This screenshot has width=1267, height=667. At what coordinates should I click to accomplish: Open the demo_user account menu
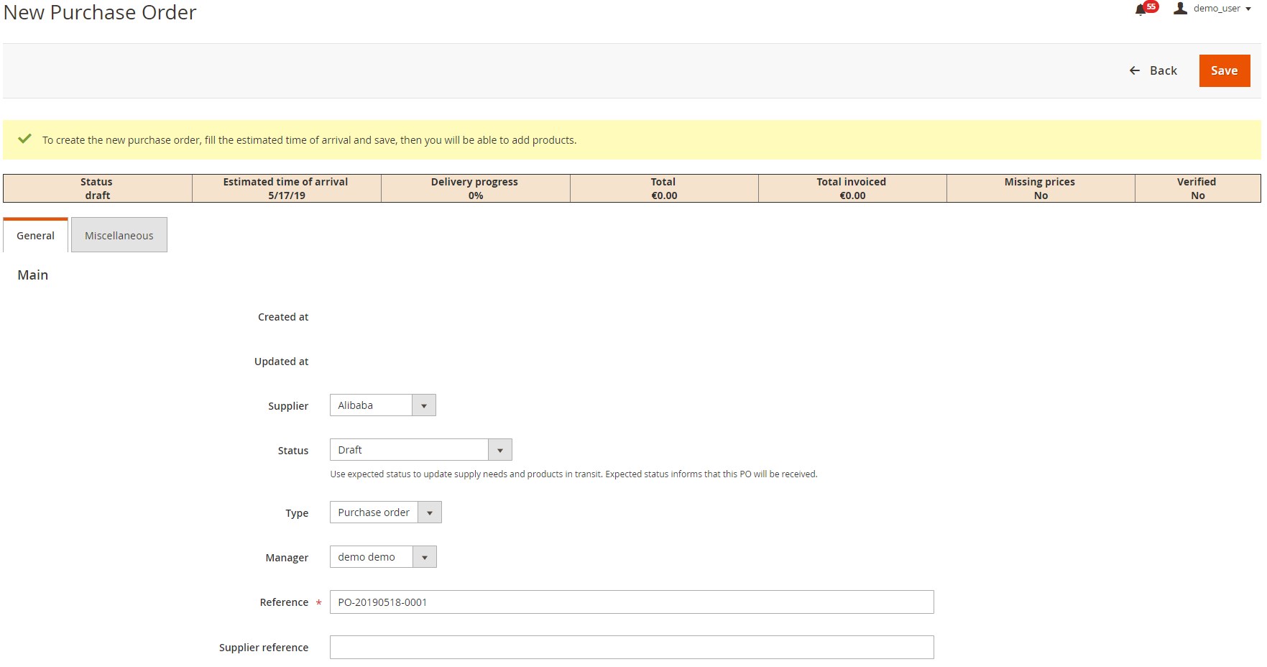tap(1212, 9)
